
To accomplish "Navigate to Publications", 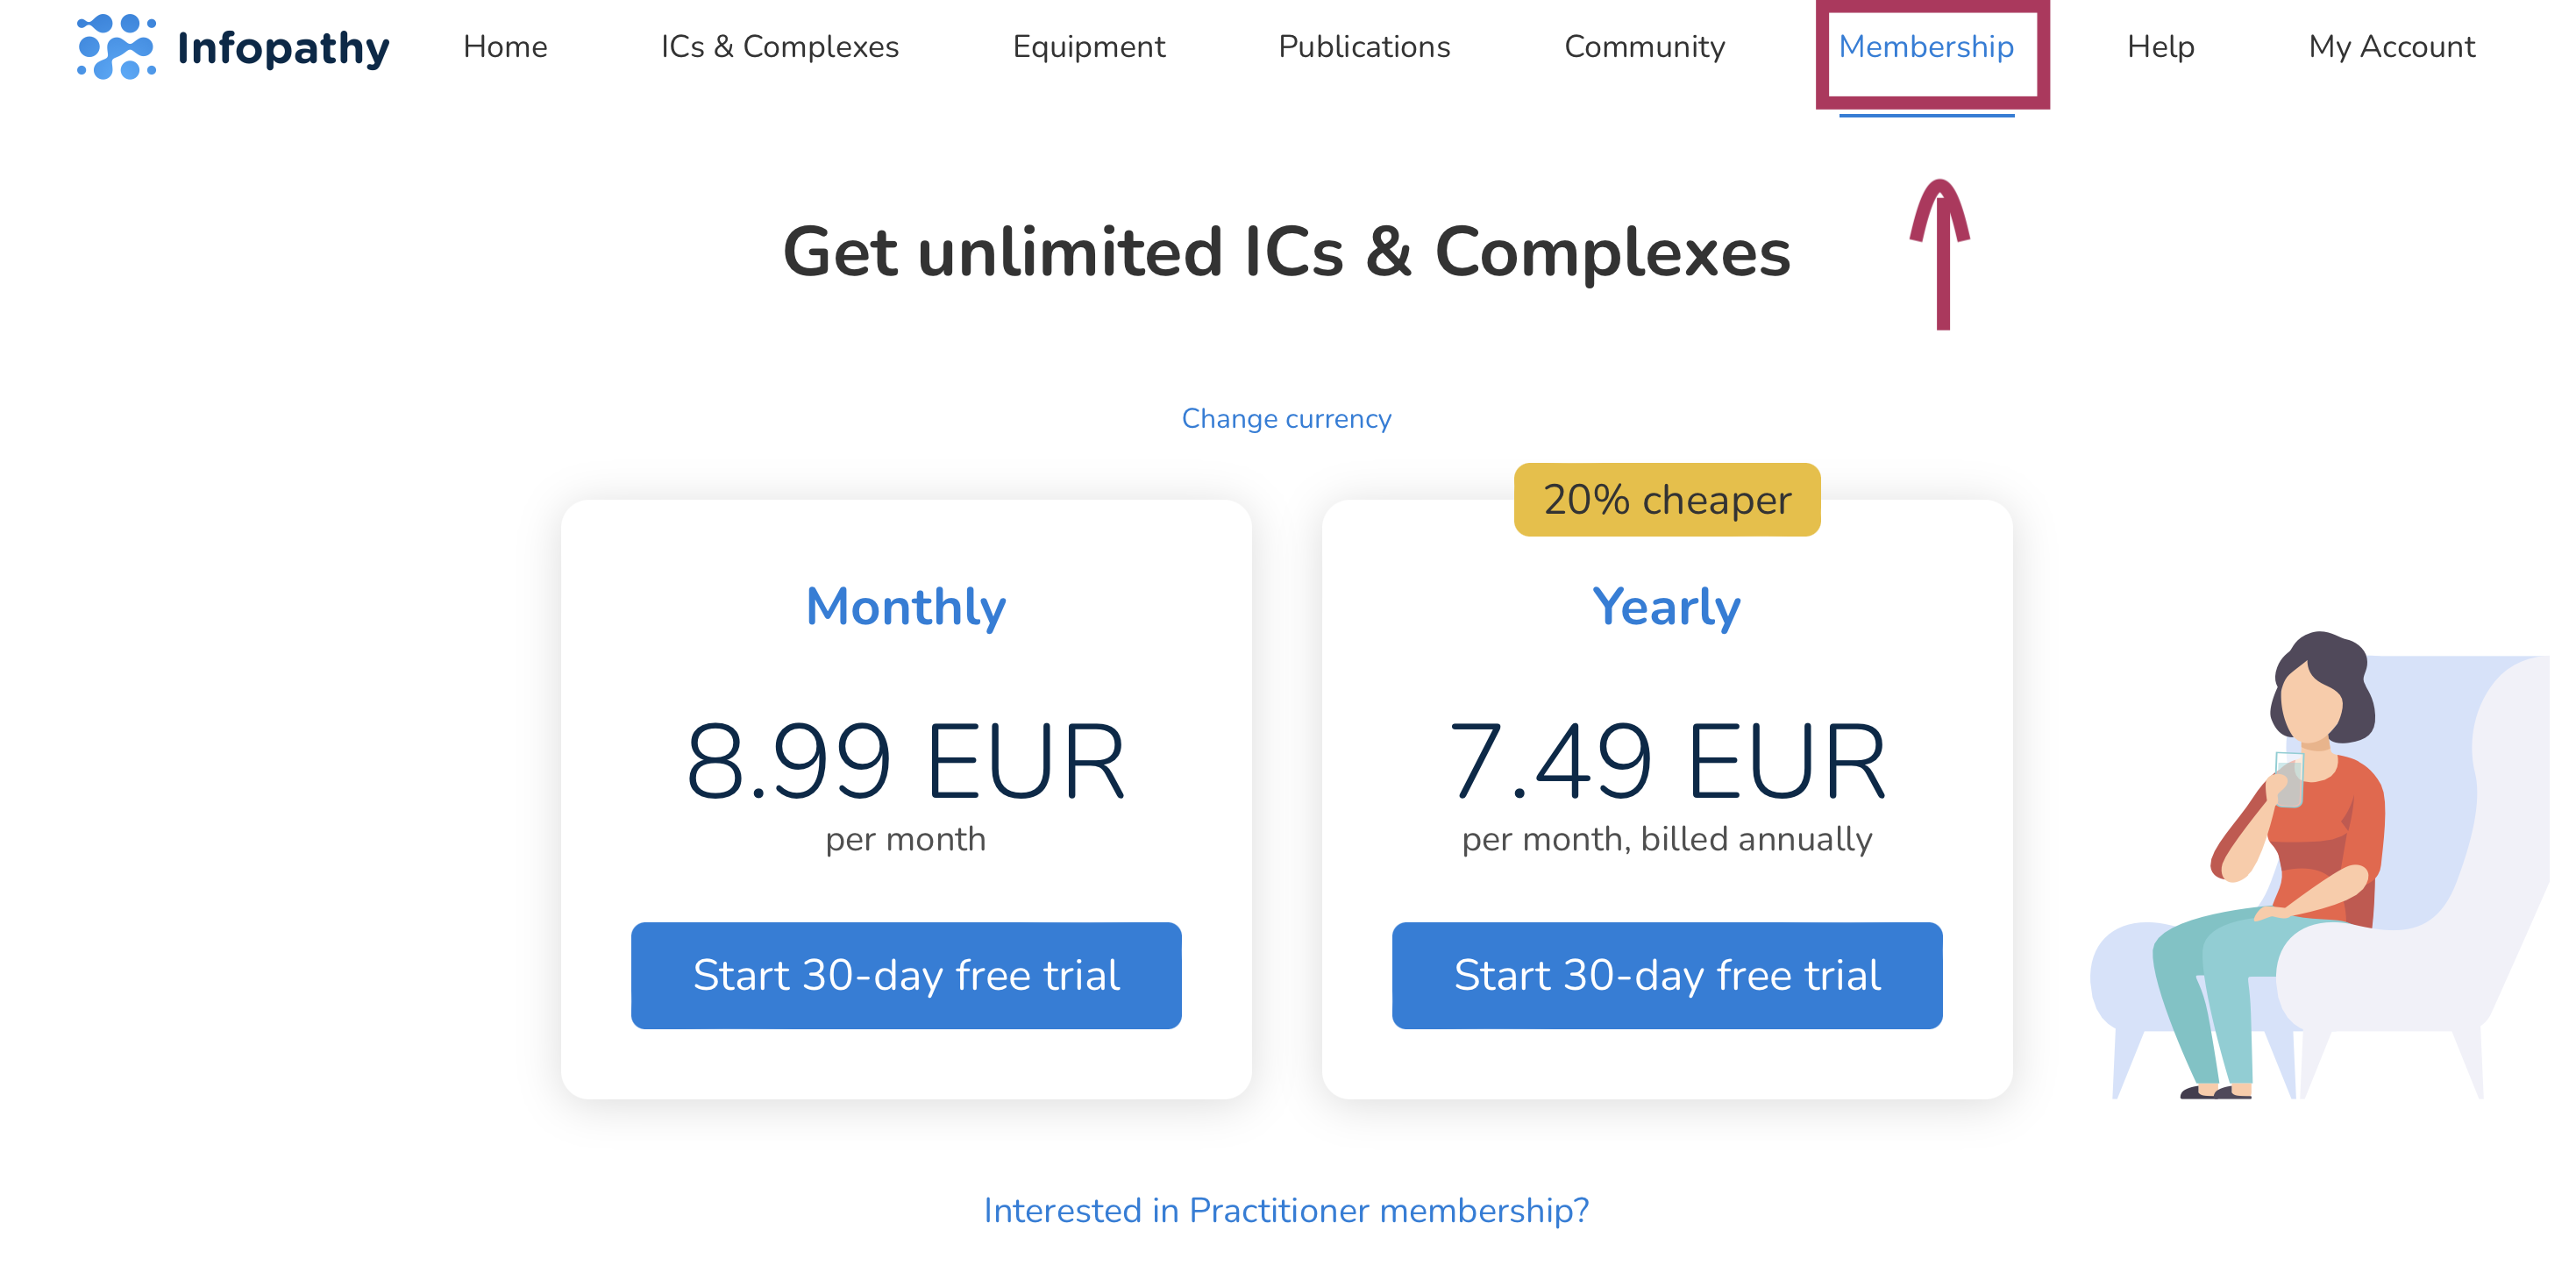I will click(1364, 47).
